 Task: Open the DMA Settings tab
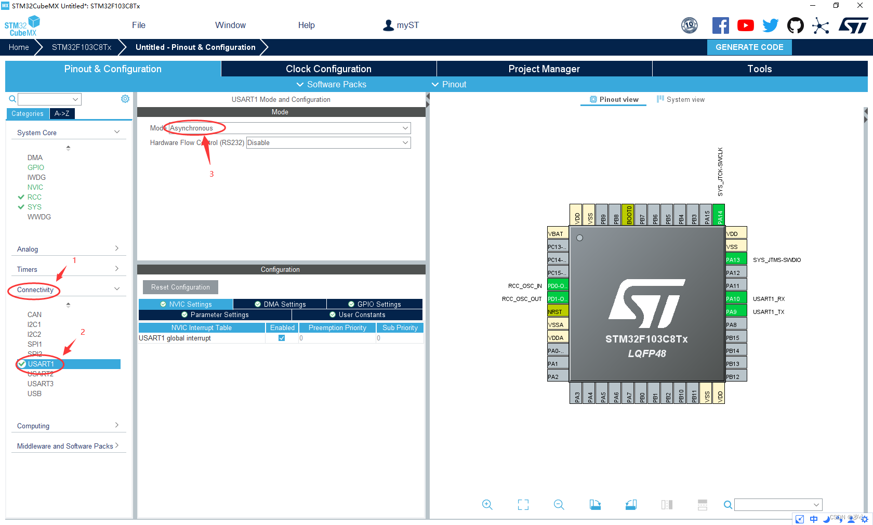tap(280, 304)
